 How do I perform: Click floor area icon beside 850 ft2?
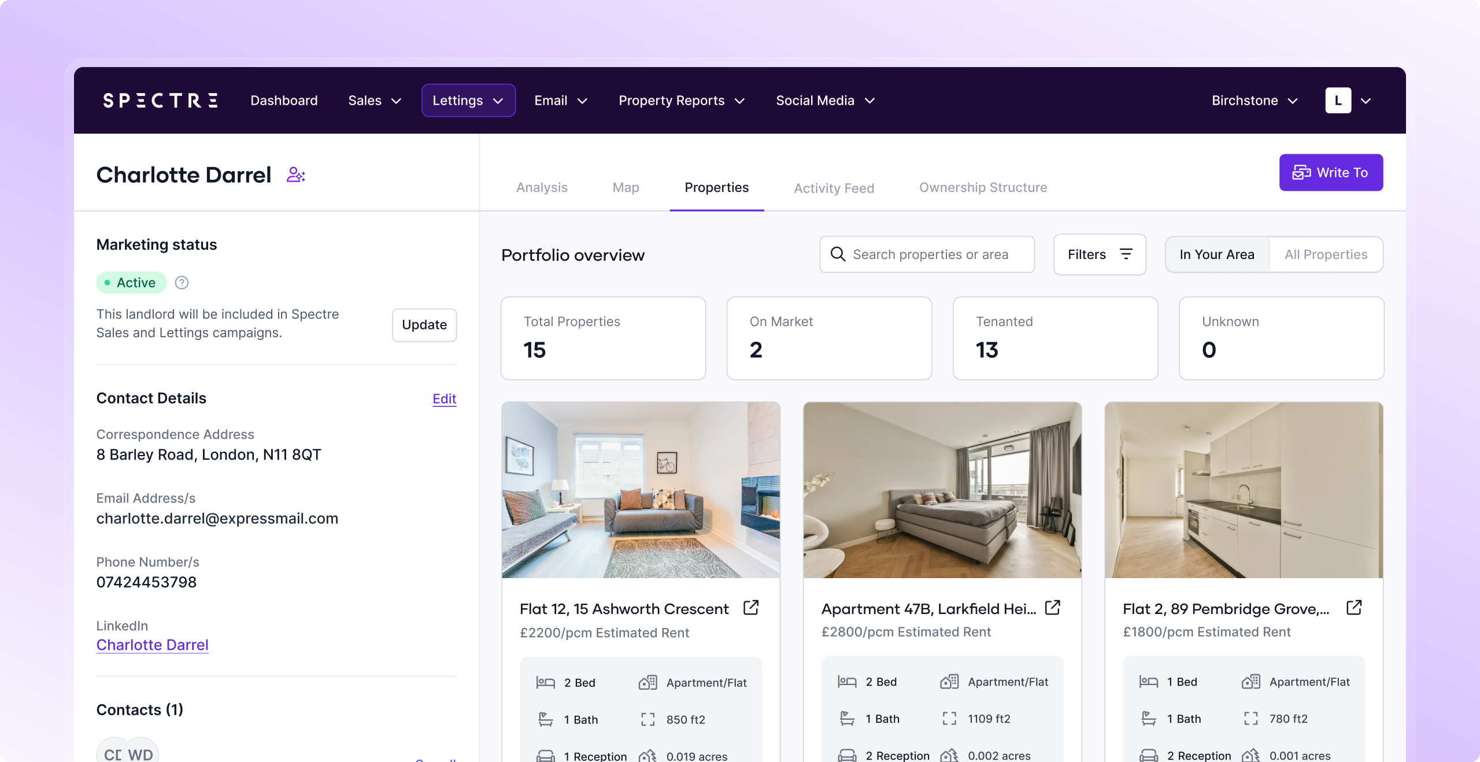coord(647,719)
